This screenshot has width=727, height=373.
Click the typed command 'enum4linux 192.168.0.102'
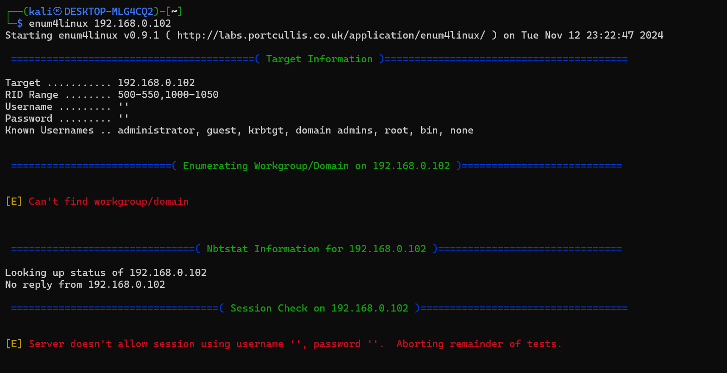[x=100, y=24]
